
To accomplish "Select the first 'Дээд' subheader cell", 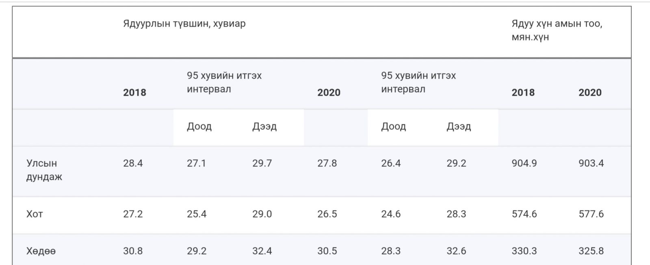I will 264,127.
